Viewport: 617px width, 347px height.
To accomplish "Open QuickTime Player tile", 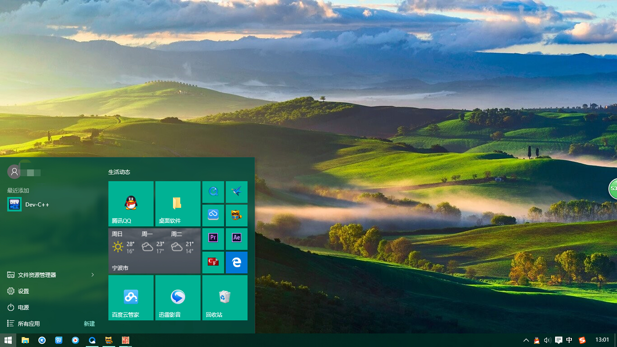I will click(213, 192).
